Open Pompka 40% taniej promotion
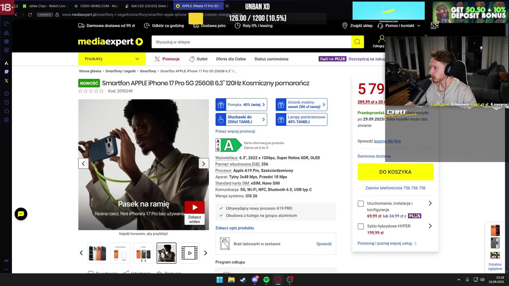The image size is (509, 286). click(241, 105)
